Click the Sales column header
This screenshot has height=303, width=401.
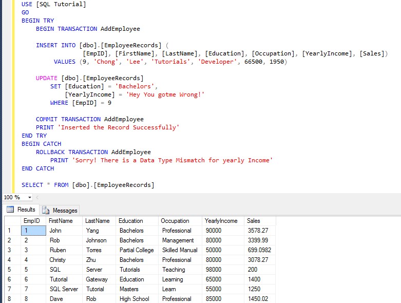(259, 221)
